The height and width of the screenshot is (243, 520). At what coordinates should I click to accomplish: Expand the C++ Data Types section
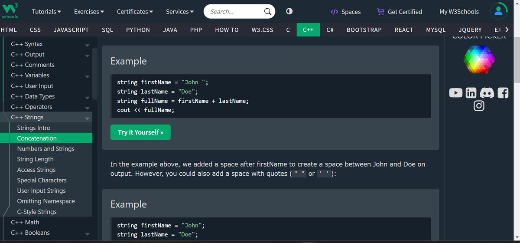[88, 97]
